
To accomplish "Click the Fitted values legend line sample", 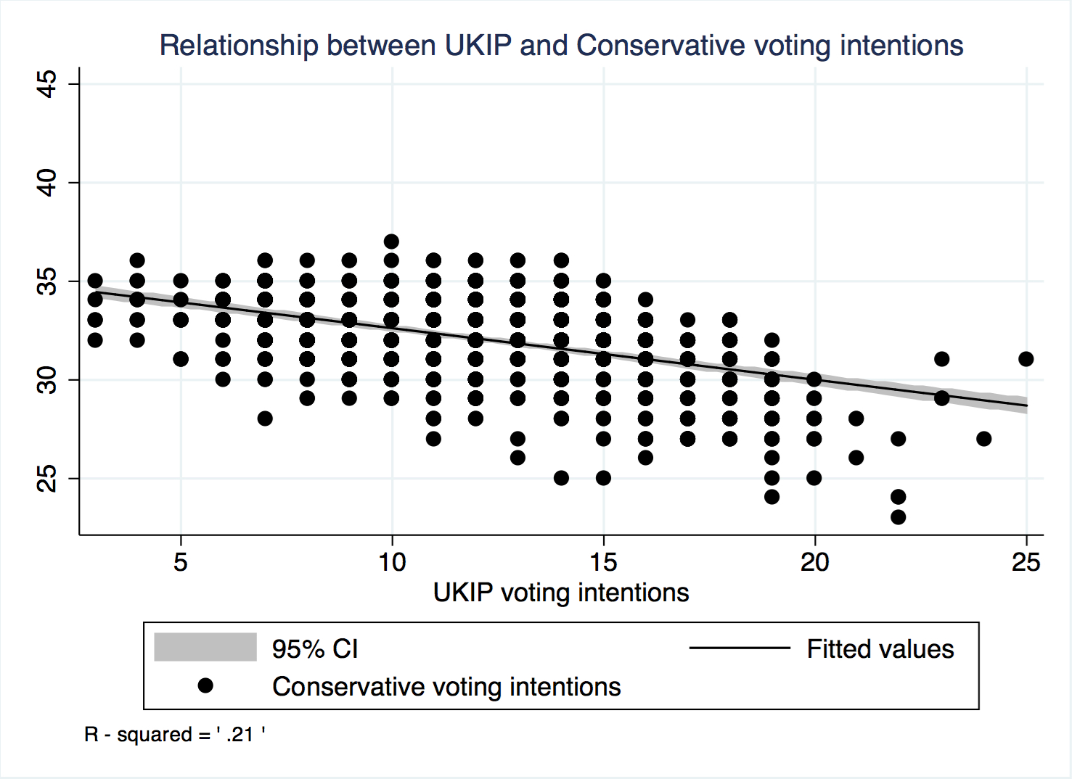I will pyautogui.click(x=739, y=648).
